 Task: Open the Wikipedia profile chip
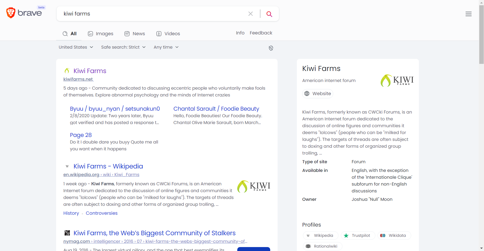click(x=321, y=235)
